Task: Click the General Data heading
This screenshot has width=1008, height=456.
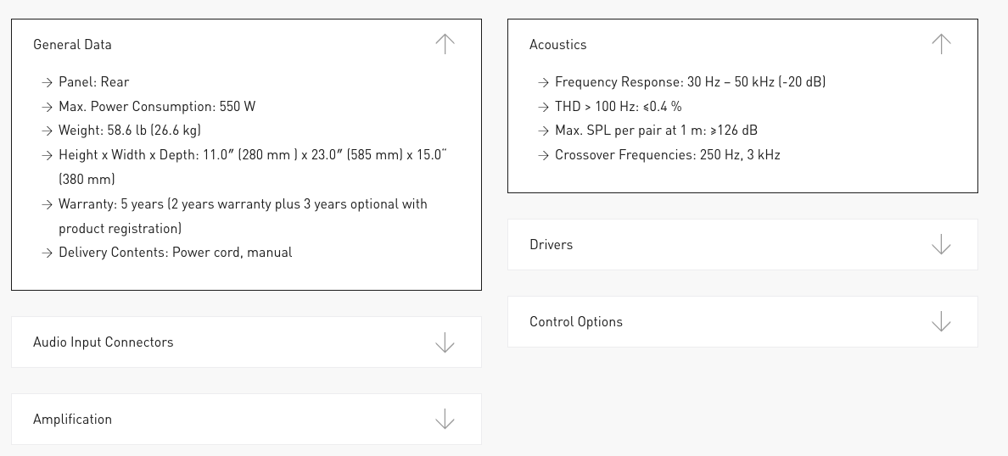Action: click(72, 45)
